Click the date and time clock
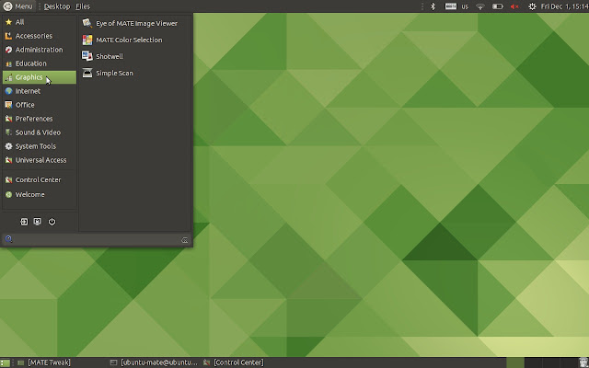Image resolution: width=589 pixels, height=368 pixels. click(x=564, y=6)
